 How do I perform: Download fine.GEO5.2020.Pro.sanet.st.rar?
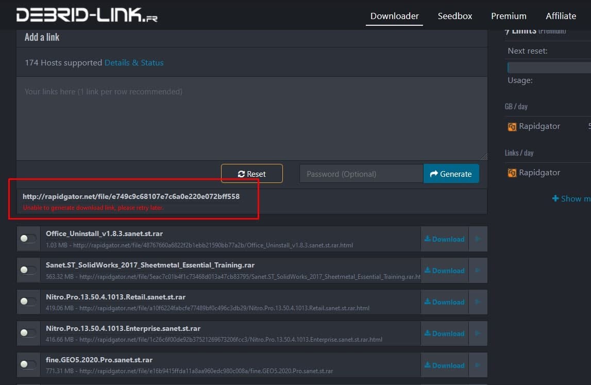click(x=444, y=365)
